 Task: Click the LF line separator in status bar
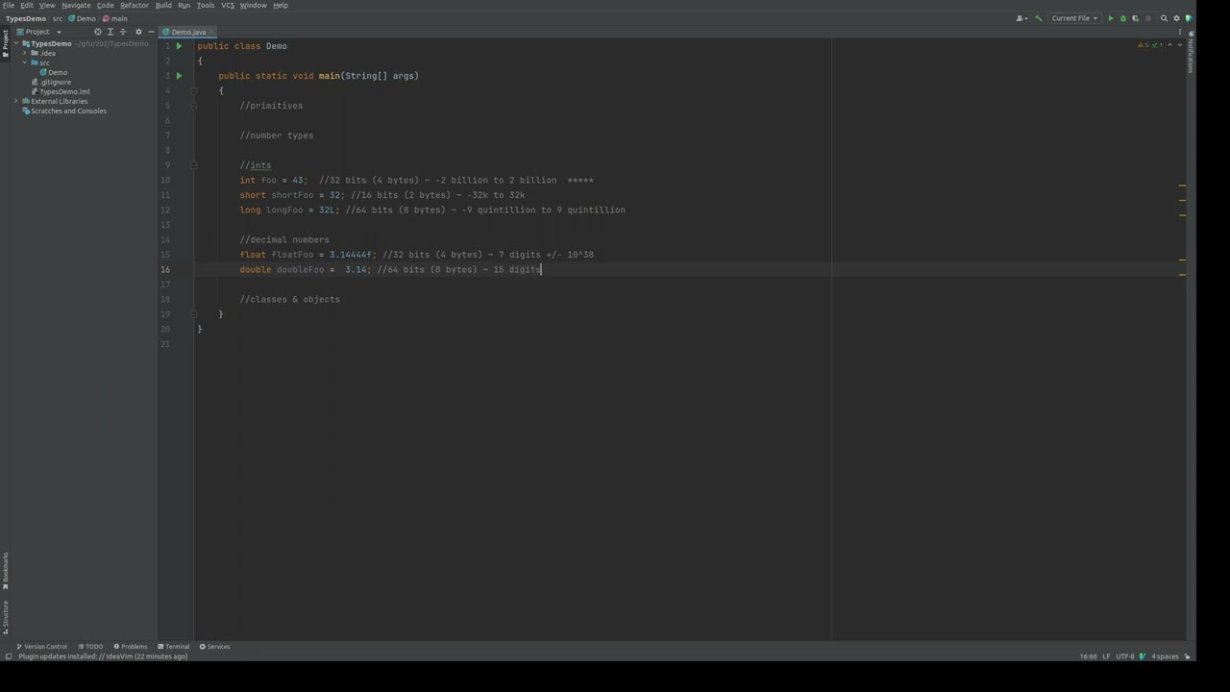click(x=1106, y=656)
